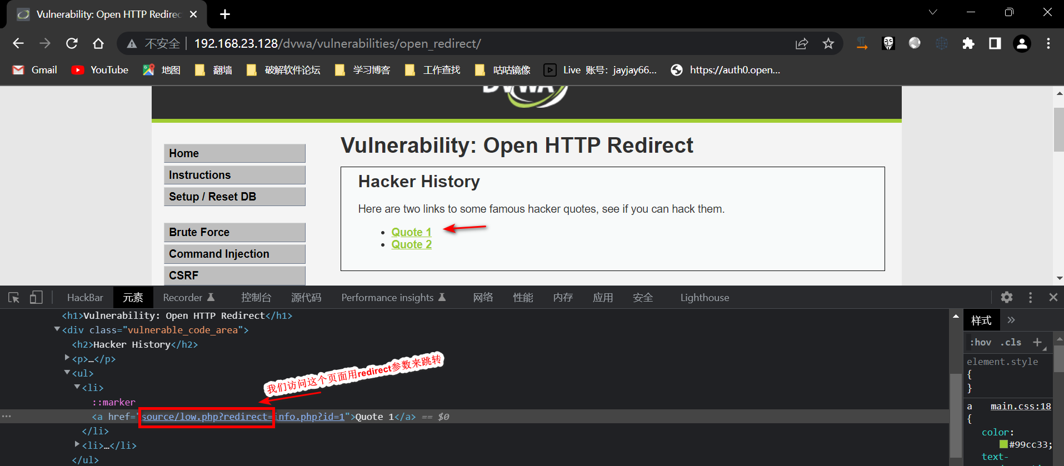This screenshot has height=466, width=1064.
Task: Open DevTools three-dot customize menu
Action: tap(1030, 298)
